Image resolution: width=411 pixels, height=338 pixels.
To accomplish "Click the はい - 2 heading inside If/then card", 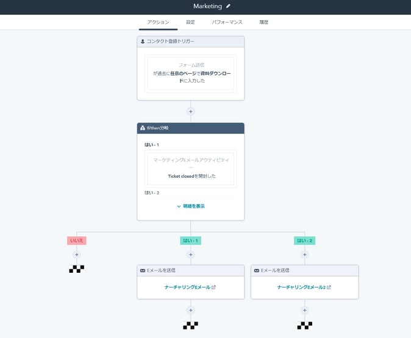I will 152,192.
